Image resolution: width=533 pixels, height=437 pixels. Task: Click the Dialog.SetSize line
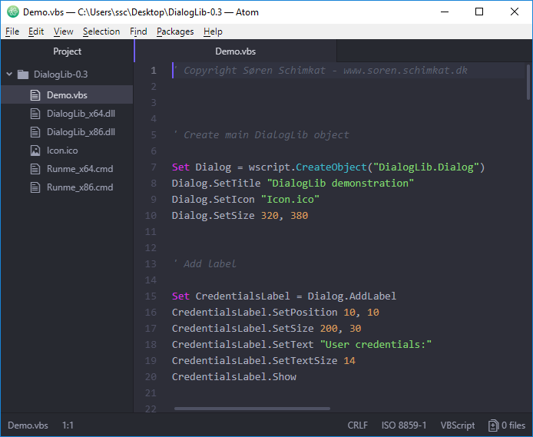coord(240,216)
